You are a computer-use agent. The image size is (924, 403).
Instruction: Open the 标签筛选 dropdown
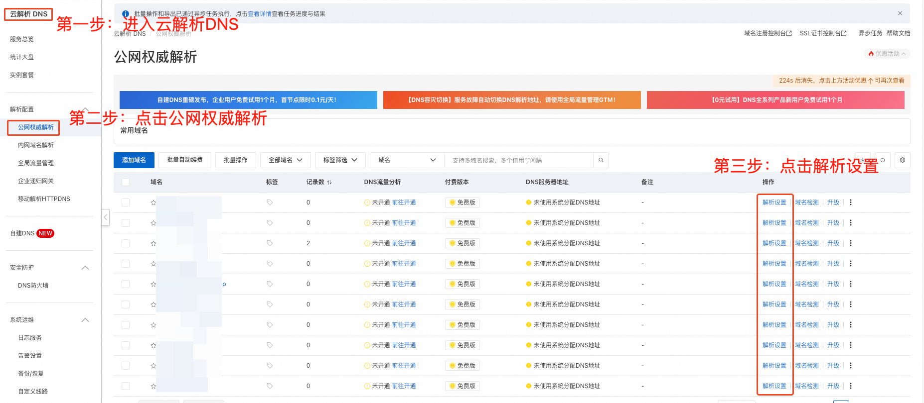tap(340, 160)
